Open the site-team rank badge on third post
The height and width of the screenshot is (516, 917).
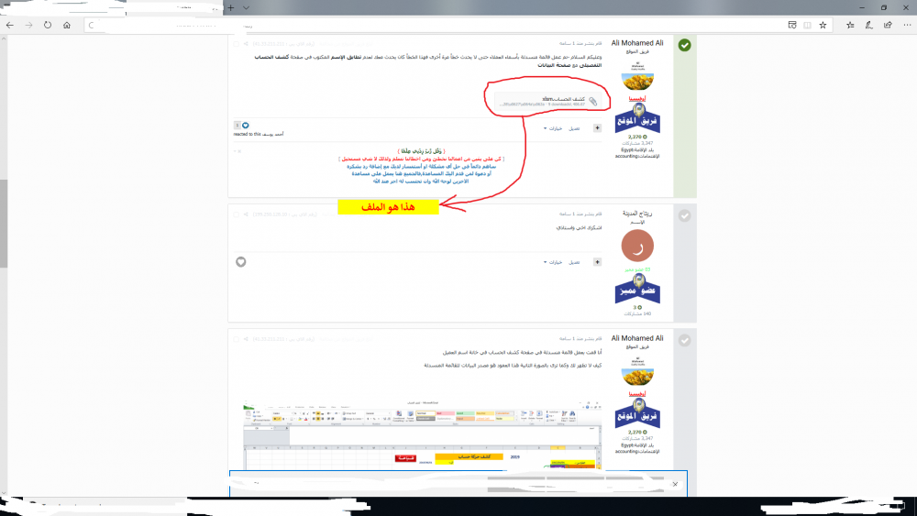[x=637, y=413]
